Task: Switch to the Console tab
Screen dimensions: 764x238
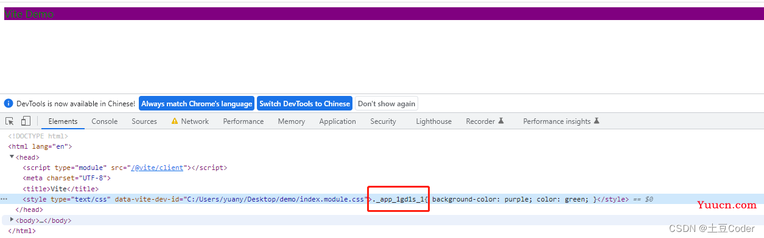Action: 105,121
